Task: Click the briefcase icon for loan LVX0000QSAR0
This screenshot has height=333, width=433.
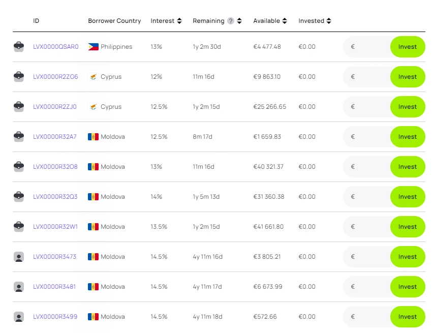Action: coord(19,47)
